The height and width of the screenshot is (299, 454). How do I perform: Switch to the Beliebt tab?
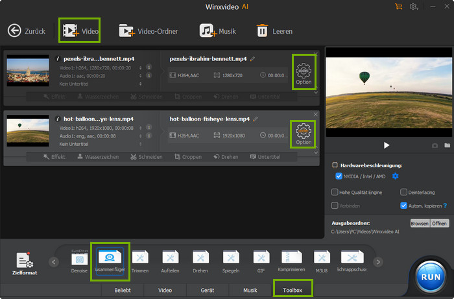tap(122, 291)
